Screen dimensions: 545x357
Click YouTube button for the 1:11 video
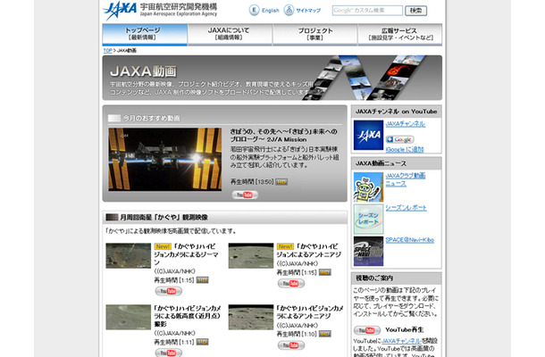tap(169, 353)
